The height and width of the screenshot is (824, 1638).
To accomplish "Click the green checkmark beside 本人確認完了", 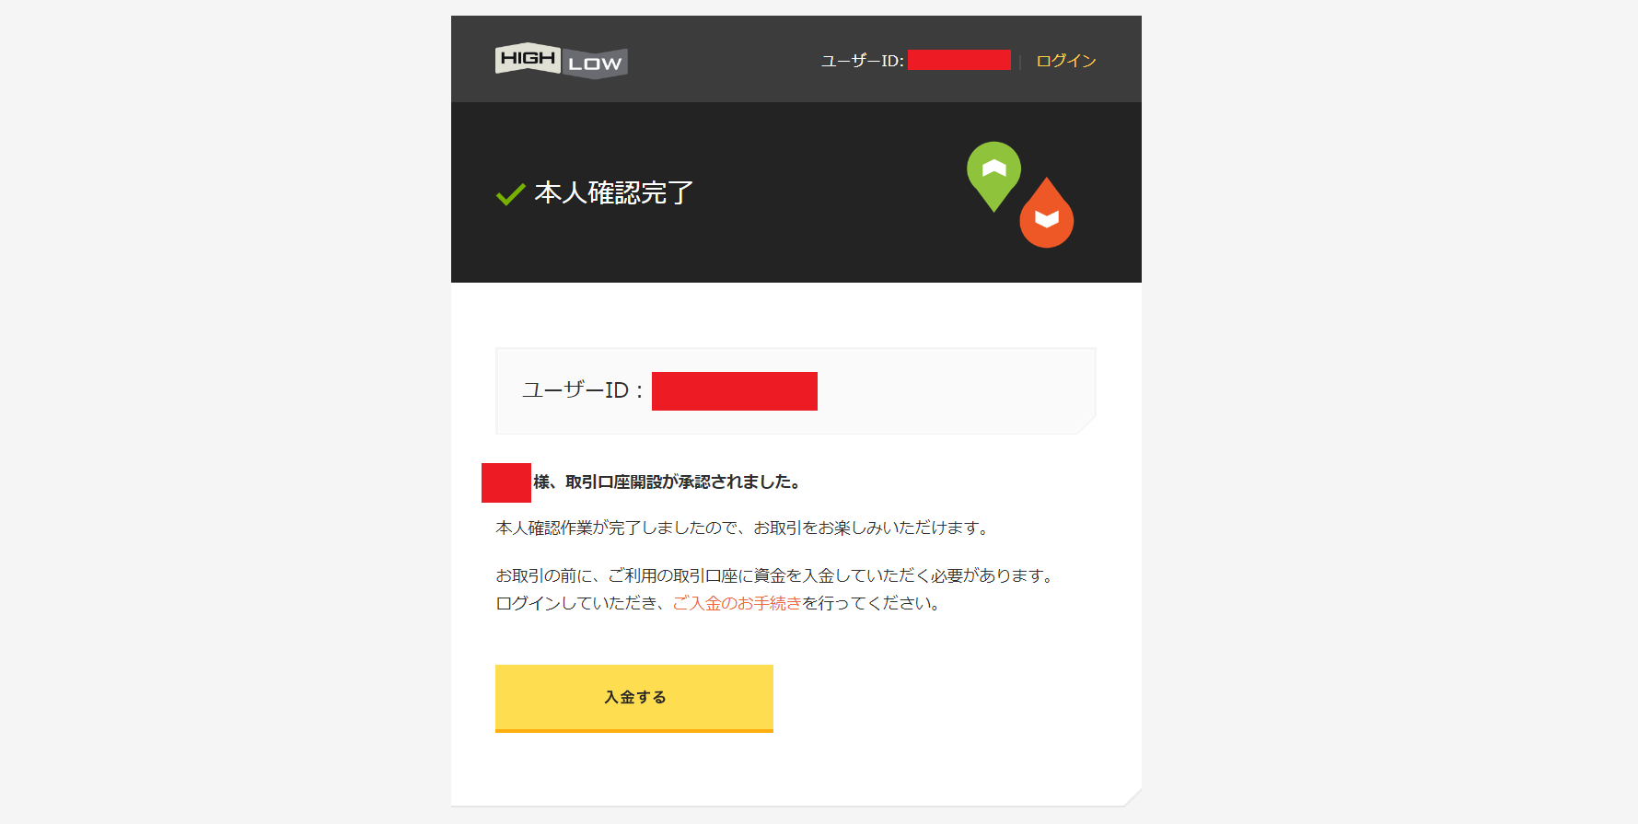I will [x=510, y=194].
